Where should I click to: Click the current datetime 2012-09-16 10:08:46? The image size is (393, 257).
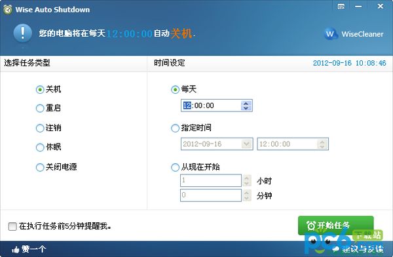pos(349,63)
